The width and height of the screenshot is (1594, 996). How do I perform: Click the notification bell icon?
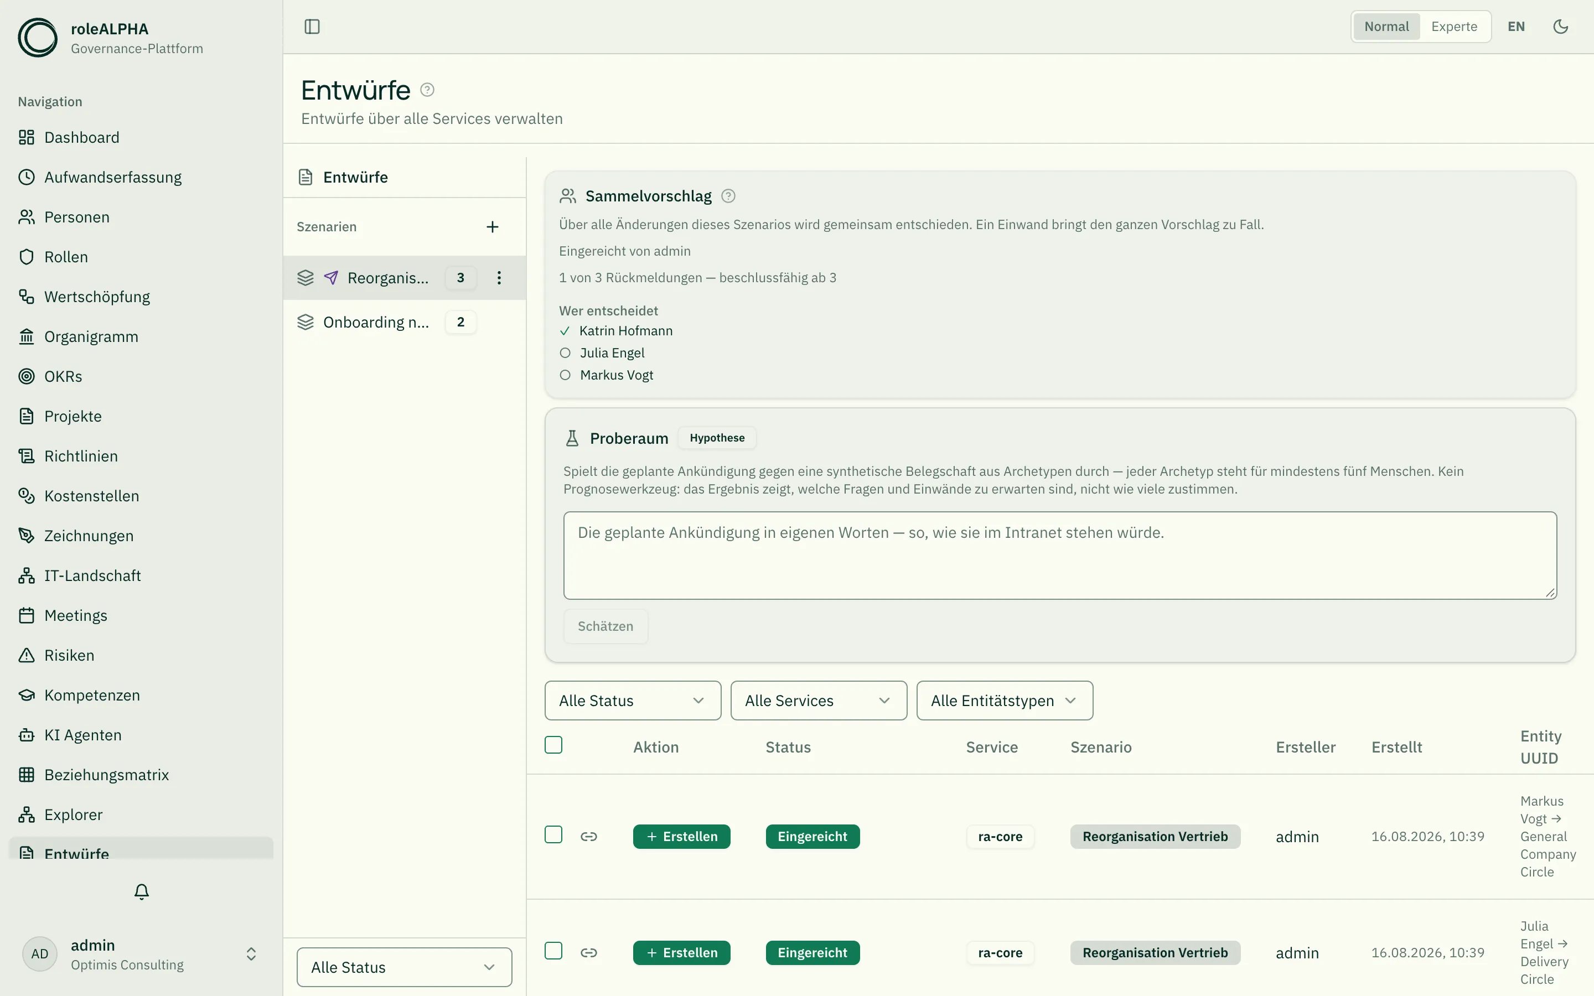(x=142, y=891)
